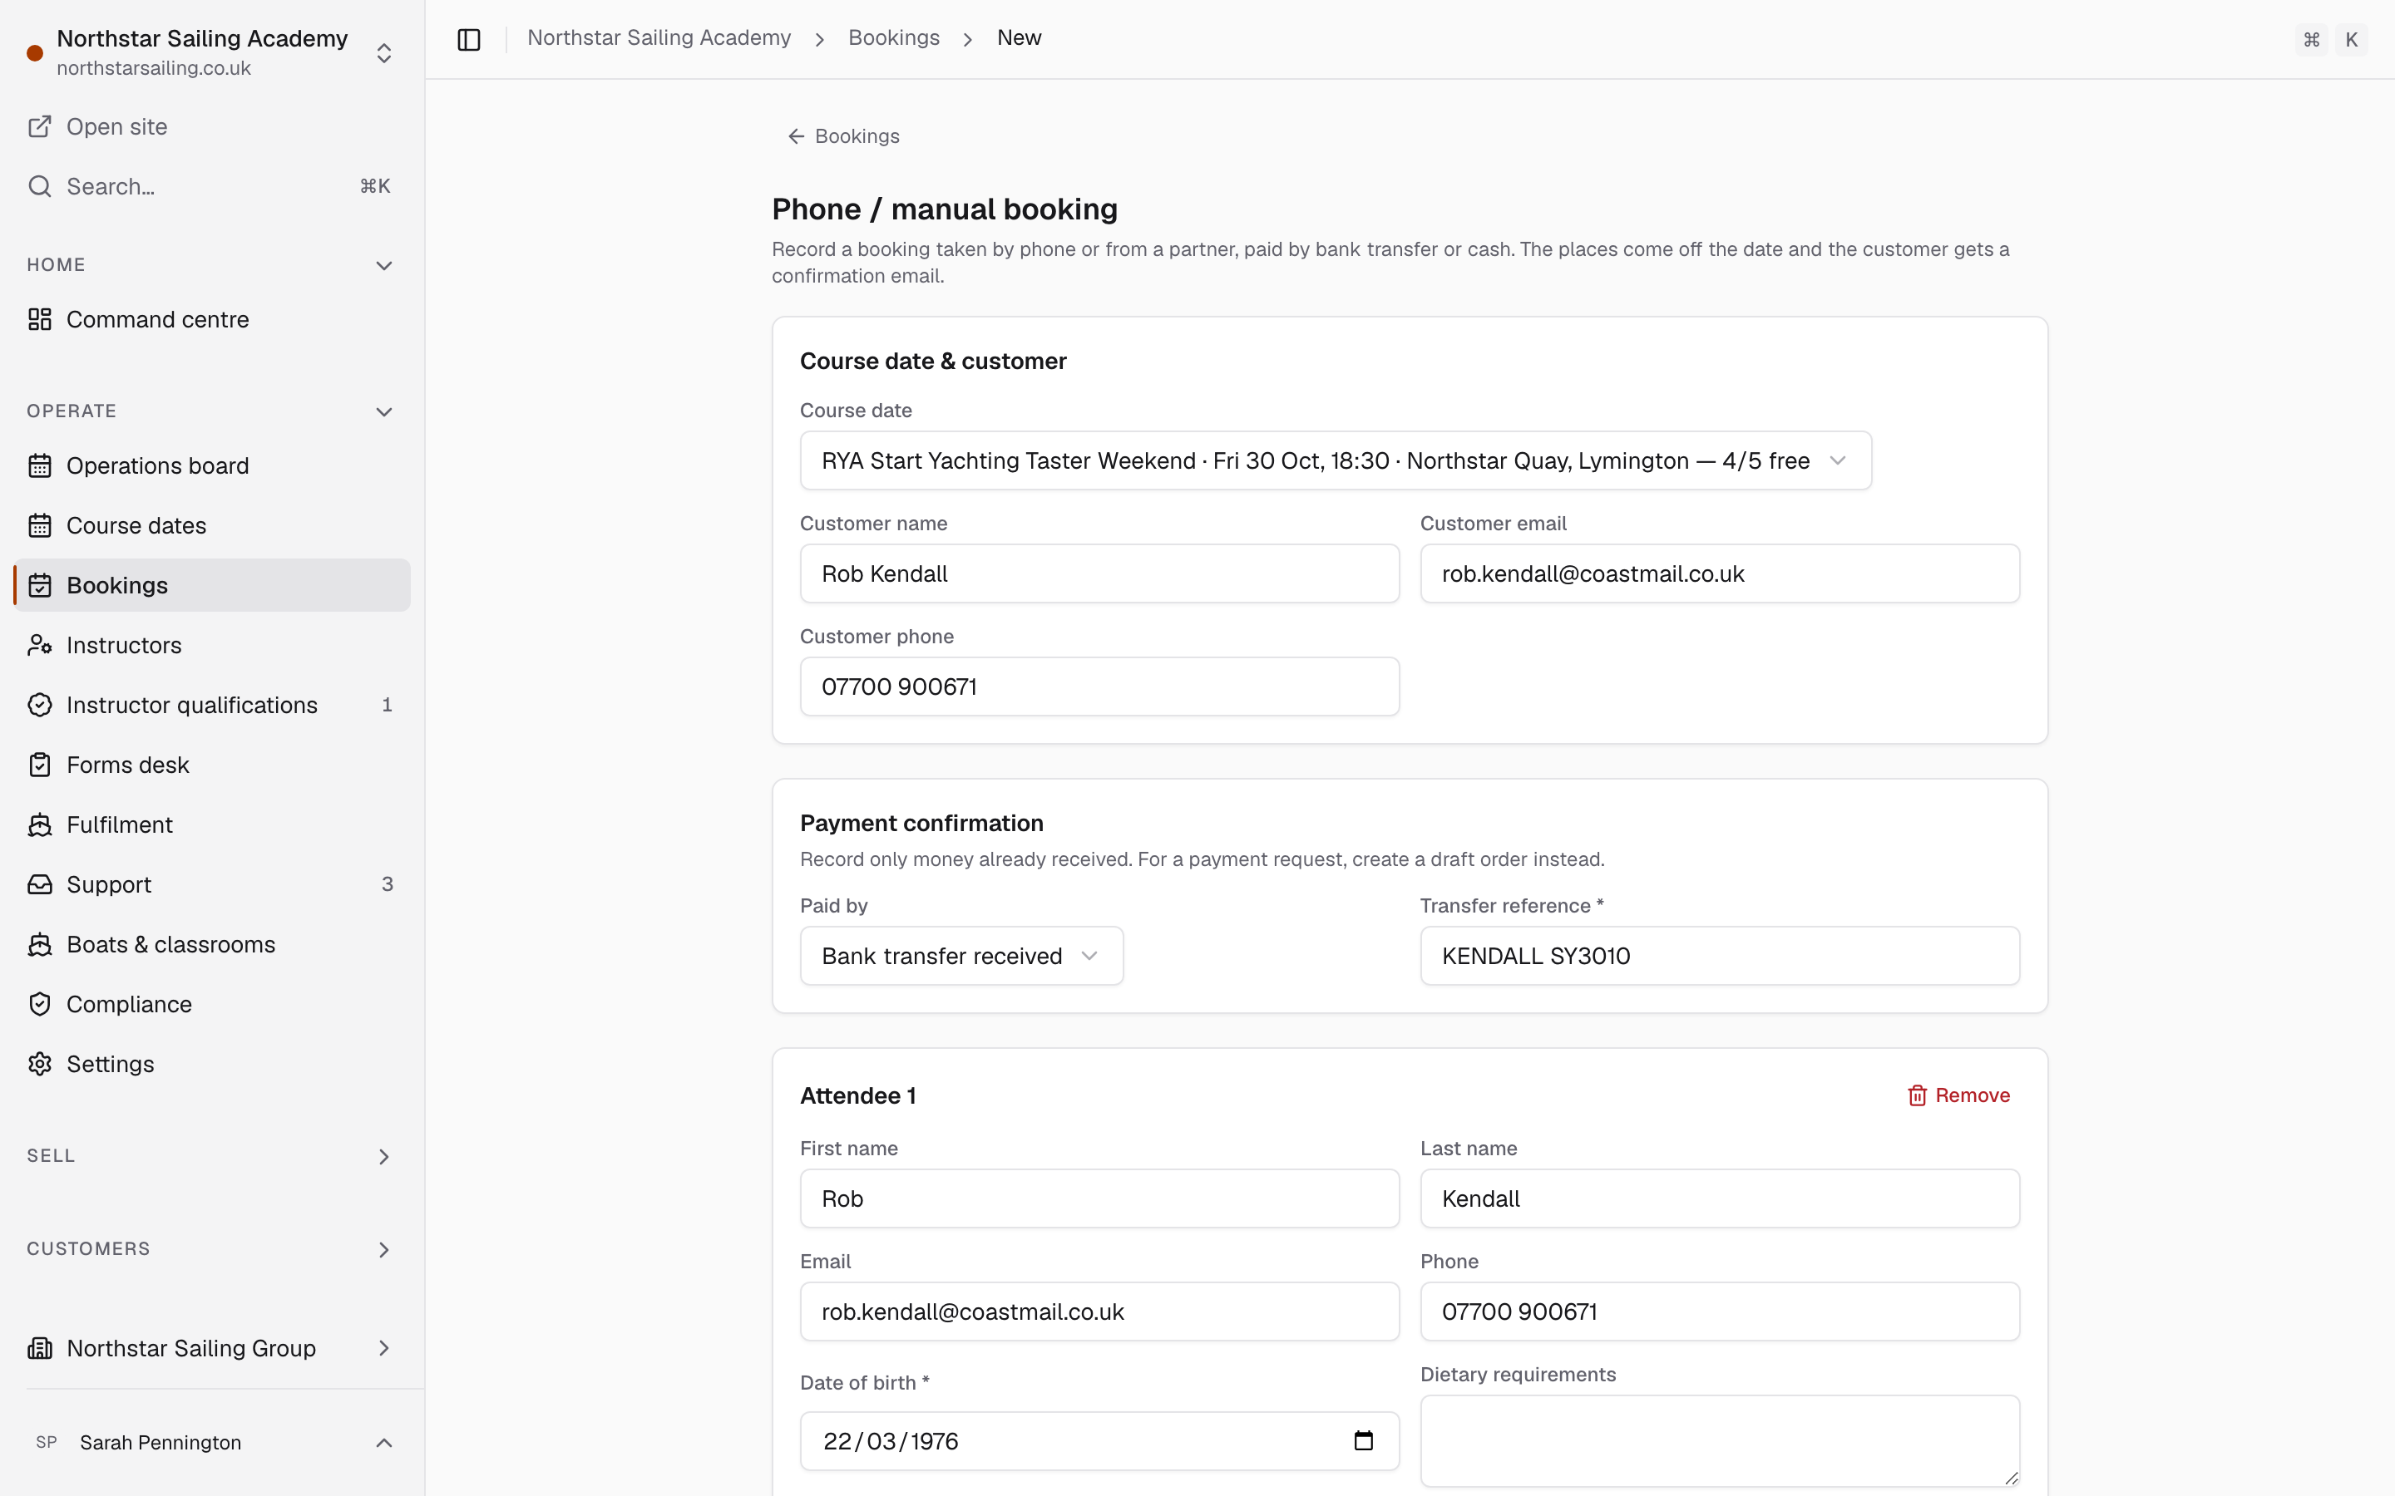The height and width of the screenshot is (1496, 2395).
Task: Open the Sarah Pennington user menu
Action: click(x=212, y=1443)
